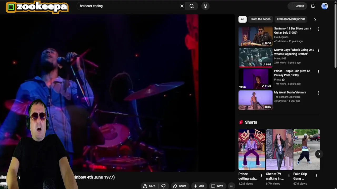Image resolution: width=337 pixels, height=189 pixels.
Task: Show next Shorts with the arrow
Action: coord(319,154)
